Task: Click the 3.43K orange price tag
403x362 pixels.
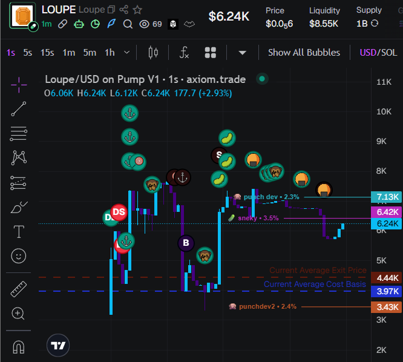Action: click(387, 307)
